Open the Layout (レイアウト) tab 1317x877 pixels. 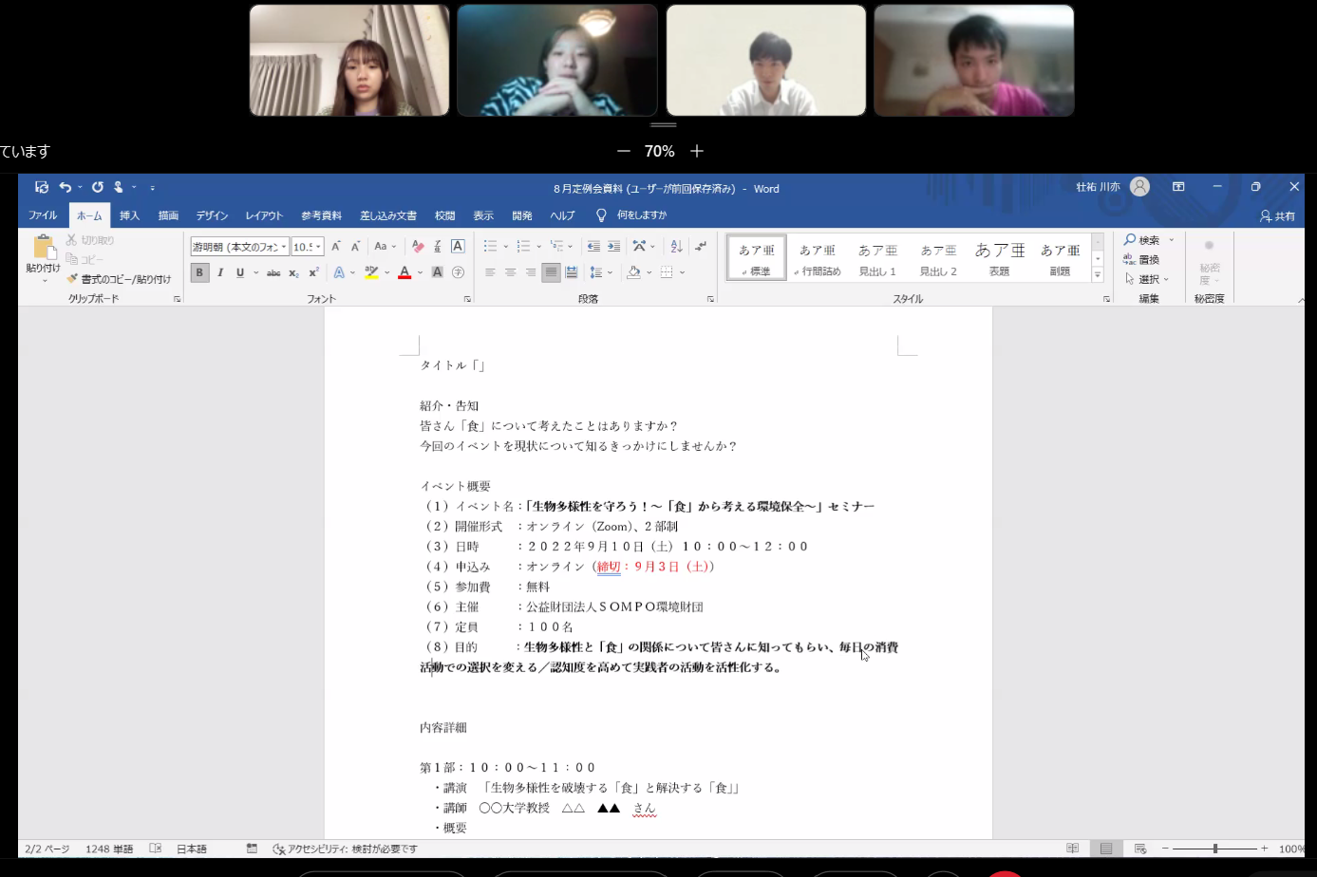(x=264, y=215)
